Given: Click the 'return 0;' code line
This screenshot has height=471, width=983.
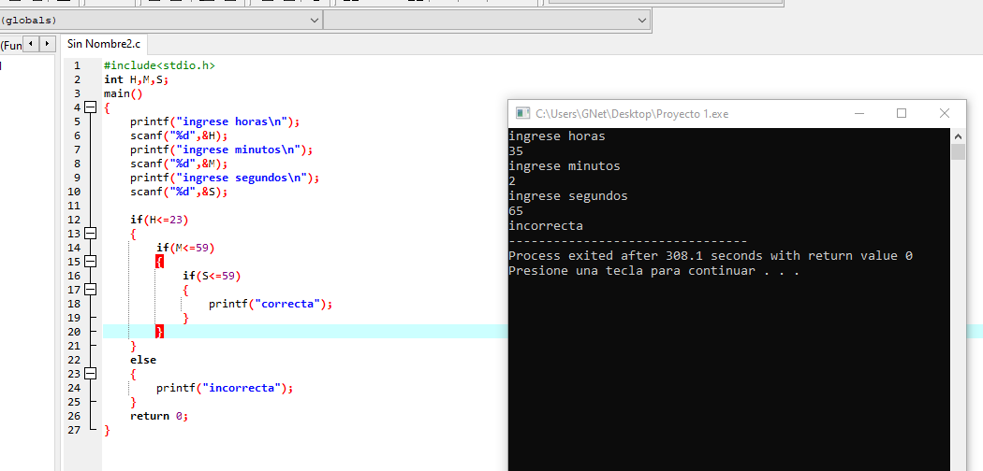Looking at the screenshot, I should click(159, 416).
